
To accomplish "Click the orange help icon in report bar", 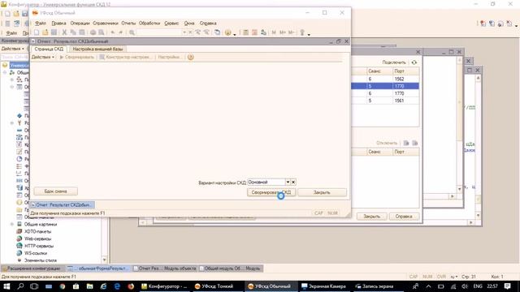I will [190, 58].
